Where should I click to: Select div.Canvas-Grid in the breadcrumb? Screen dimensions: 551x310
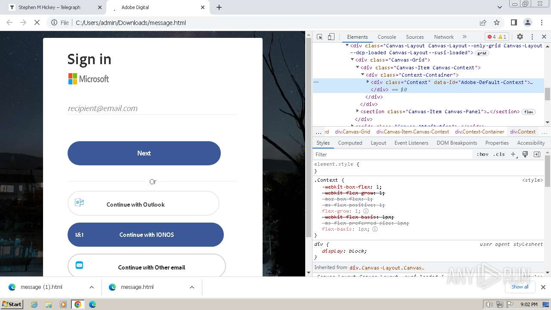point(353,132)
